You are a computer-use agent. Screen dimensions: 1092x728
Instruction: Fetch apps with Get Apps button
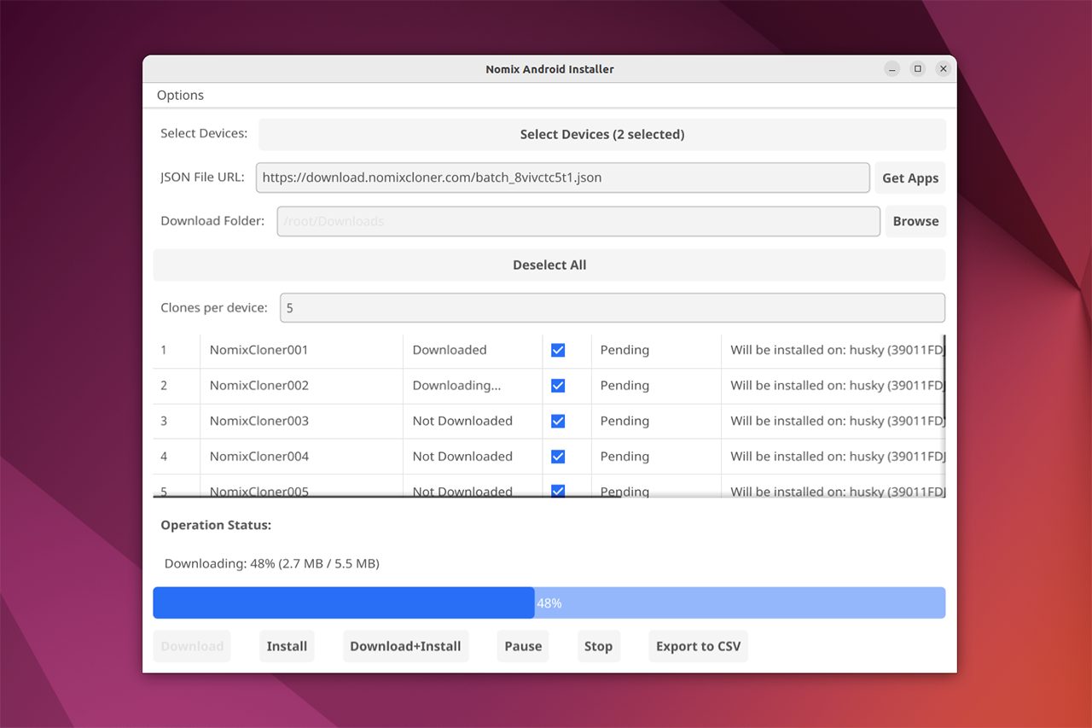pyautogui.click(x=910, y=178)
